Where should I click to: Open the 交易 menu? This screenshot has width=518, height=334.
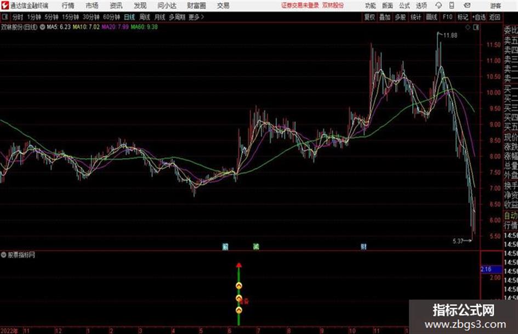(x=223, y=5)
